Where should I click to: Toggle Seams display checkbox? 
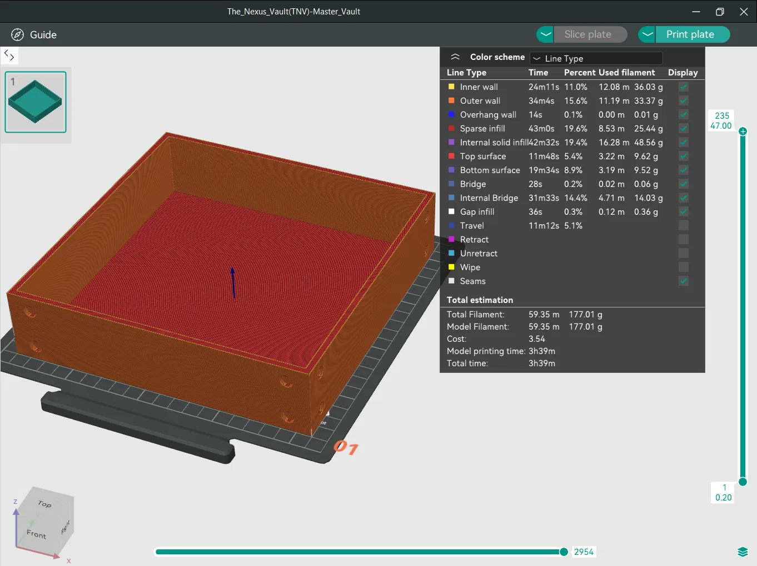click(x=684, y=281)
